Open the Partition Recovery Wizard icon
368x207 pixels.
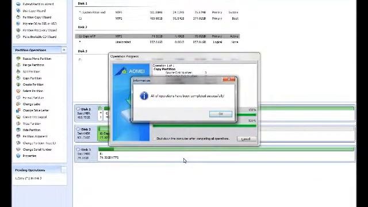18,30
